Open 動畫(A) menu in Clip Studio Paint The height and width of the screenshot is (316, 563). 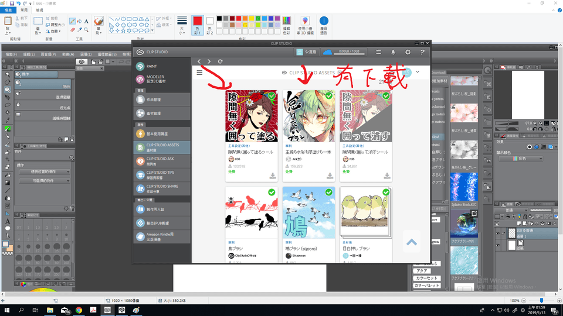[x=68, y=54]
